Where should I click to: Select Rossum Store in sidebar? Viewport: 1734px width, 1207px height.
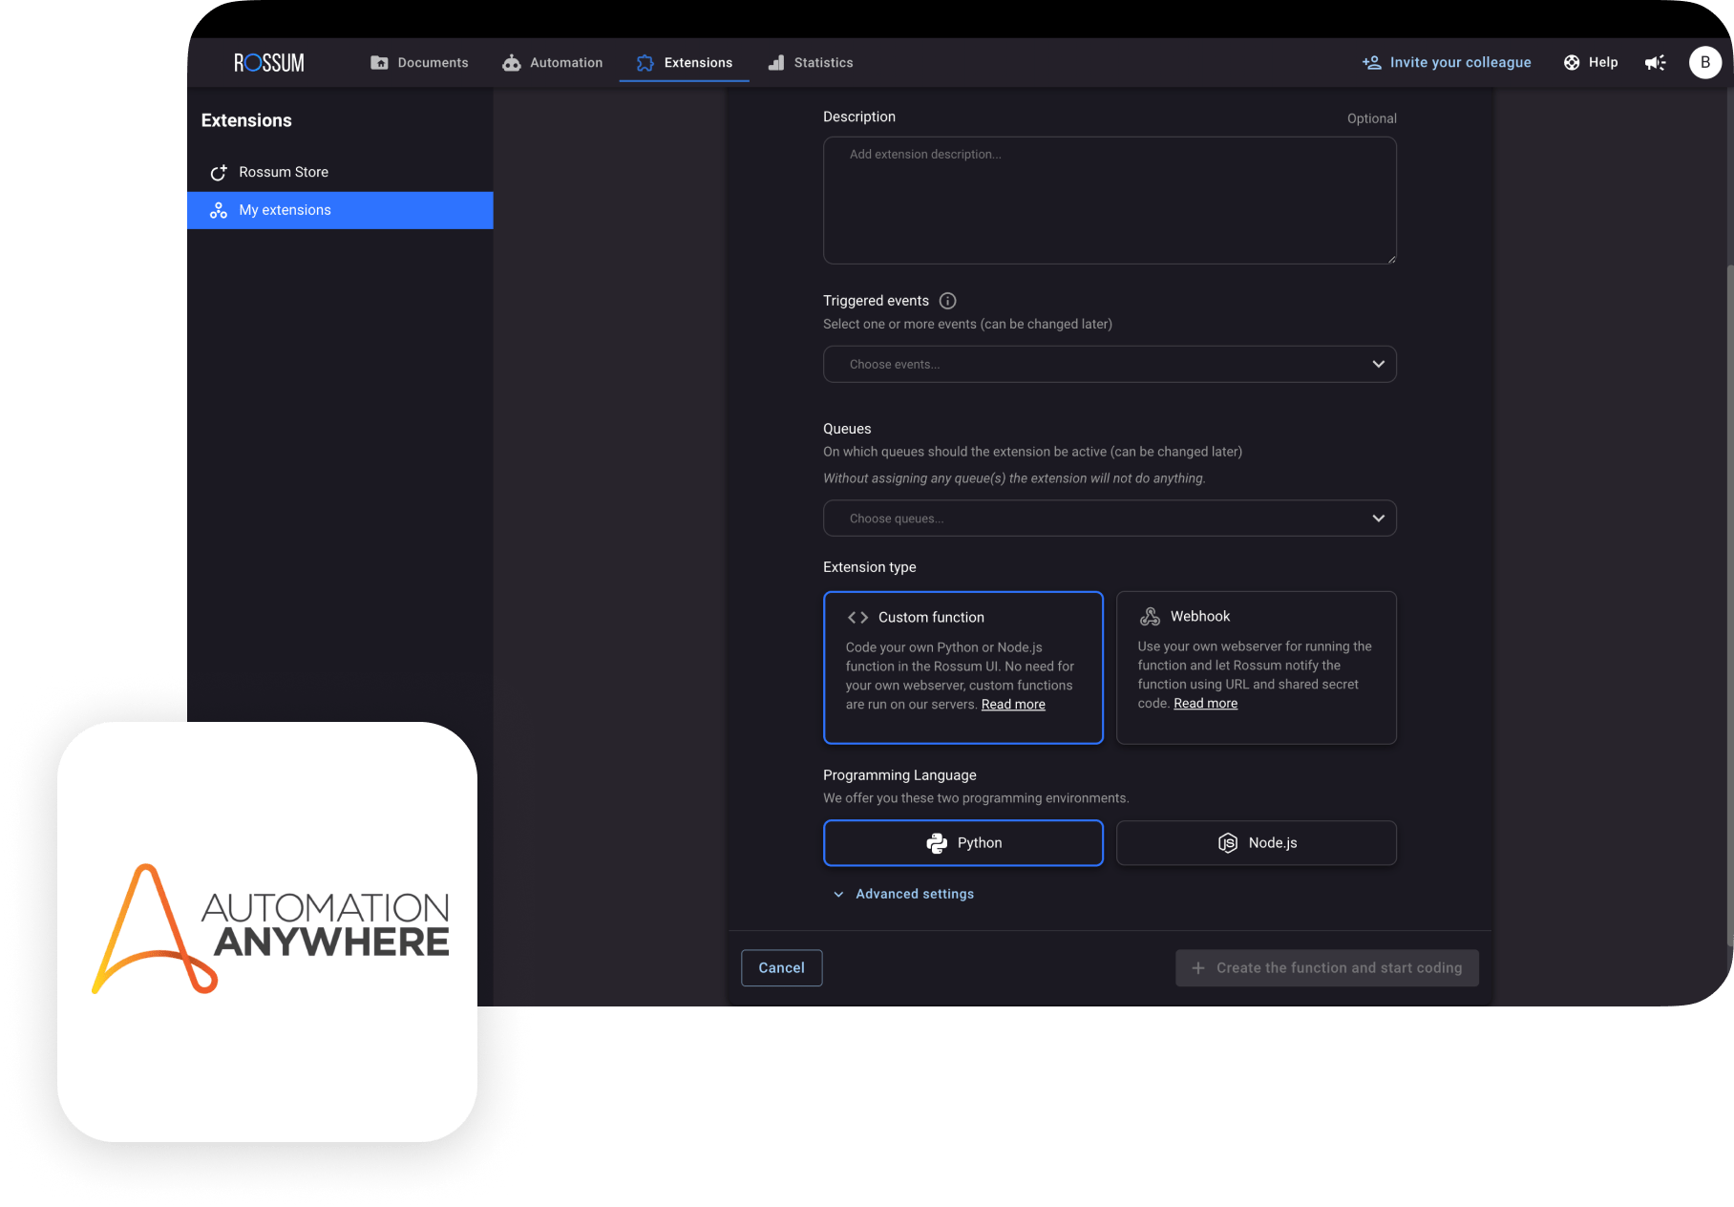pyautogui.click(x=340, y=172)
